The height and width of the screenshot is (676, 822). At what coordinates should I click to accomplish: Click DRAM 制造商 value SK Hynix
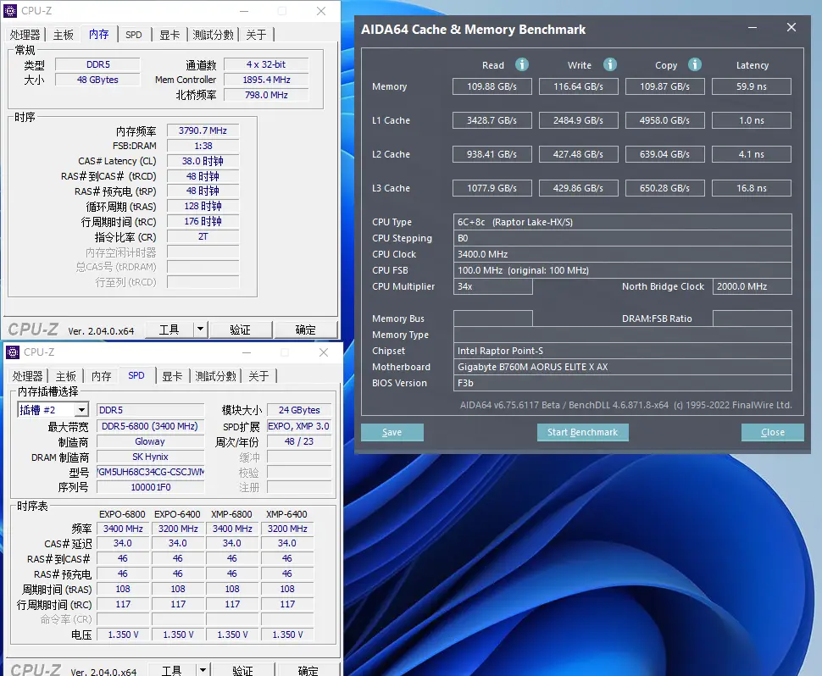pyautogui.click(x=150, y=457)
